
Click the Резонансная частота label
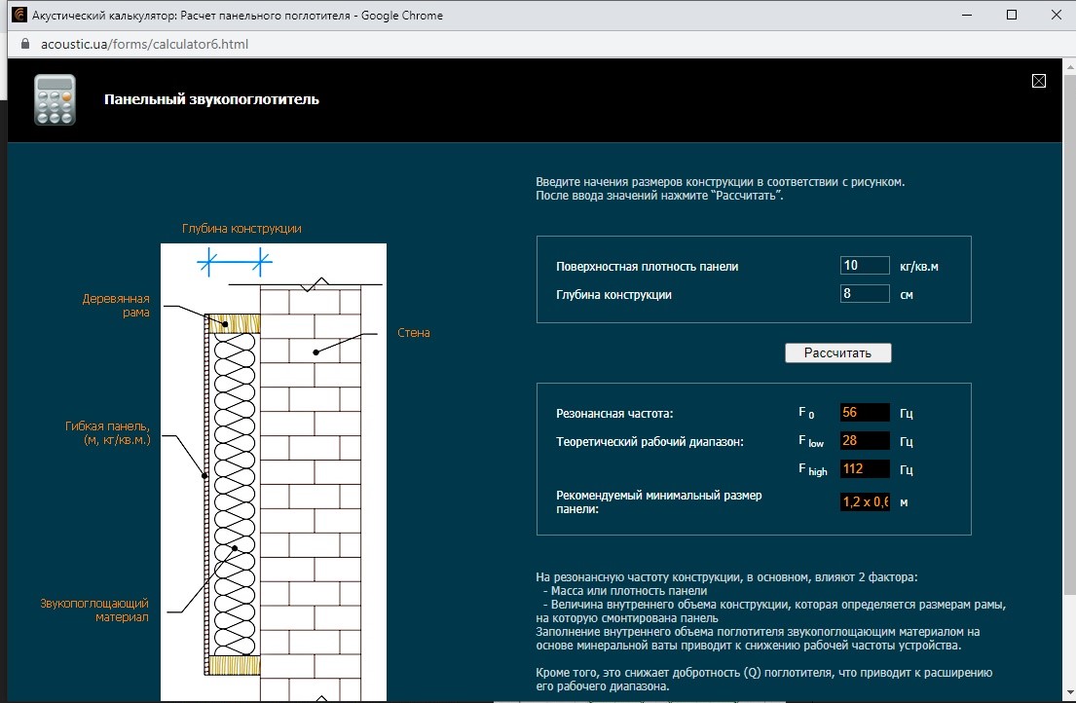tap(614, 414)
